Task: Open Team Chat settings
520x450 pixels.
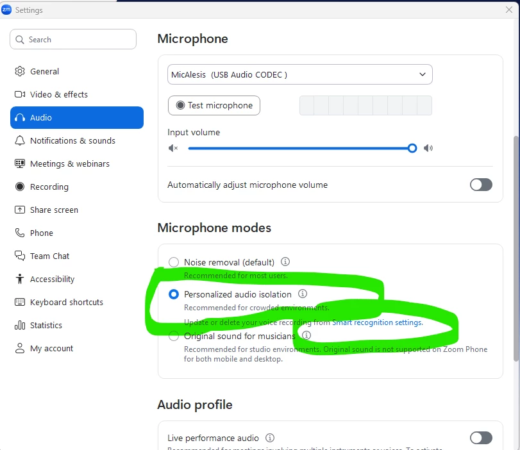Action: coord(77,256)
